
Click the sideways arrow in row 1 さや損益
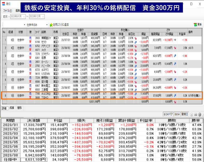pyautogui.click(x=175, y=40)
